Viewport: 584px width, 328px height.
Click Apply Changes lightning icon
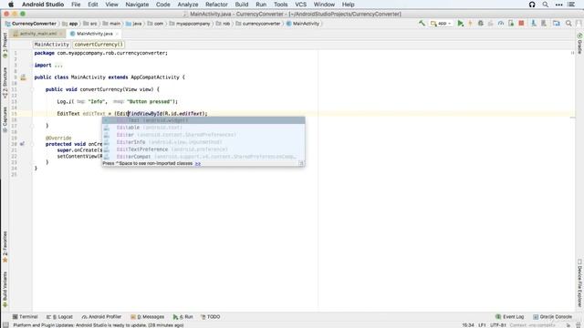click(470, 24)
